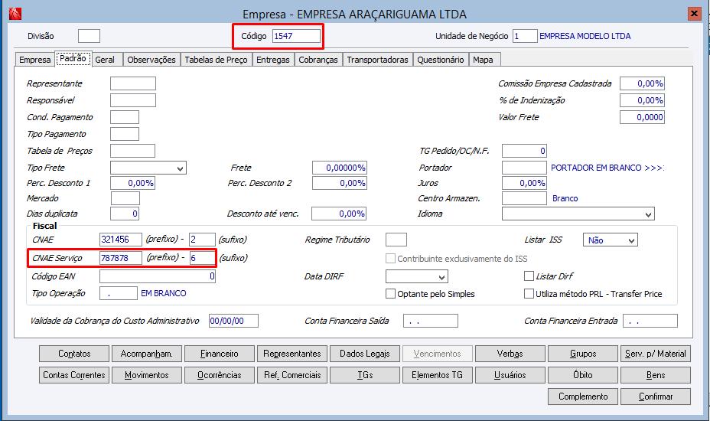Focus the Divisão input field
710x421 pixels.
pyautogui.click(x=89, y=36)
